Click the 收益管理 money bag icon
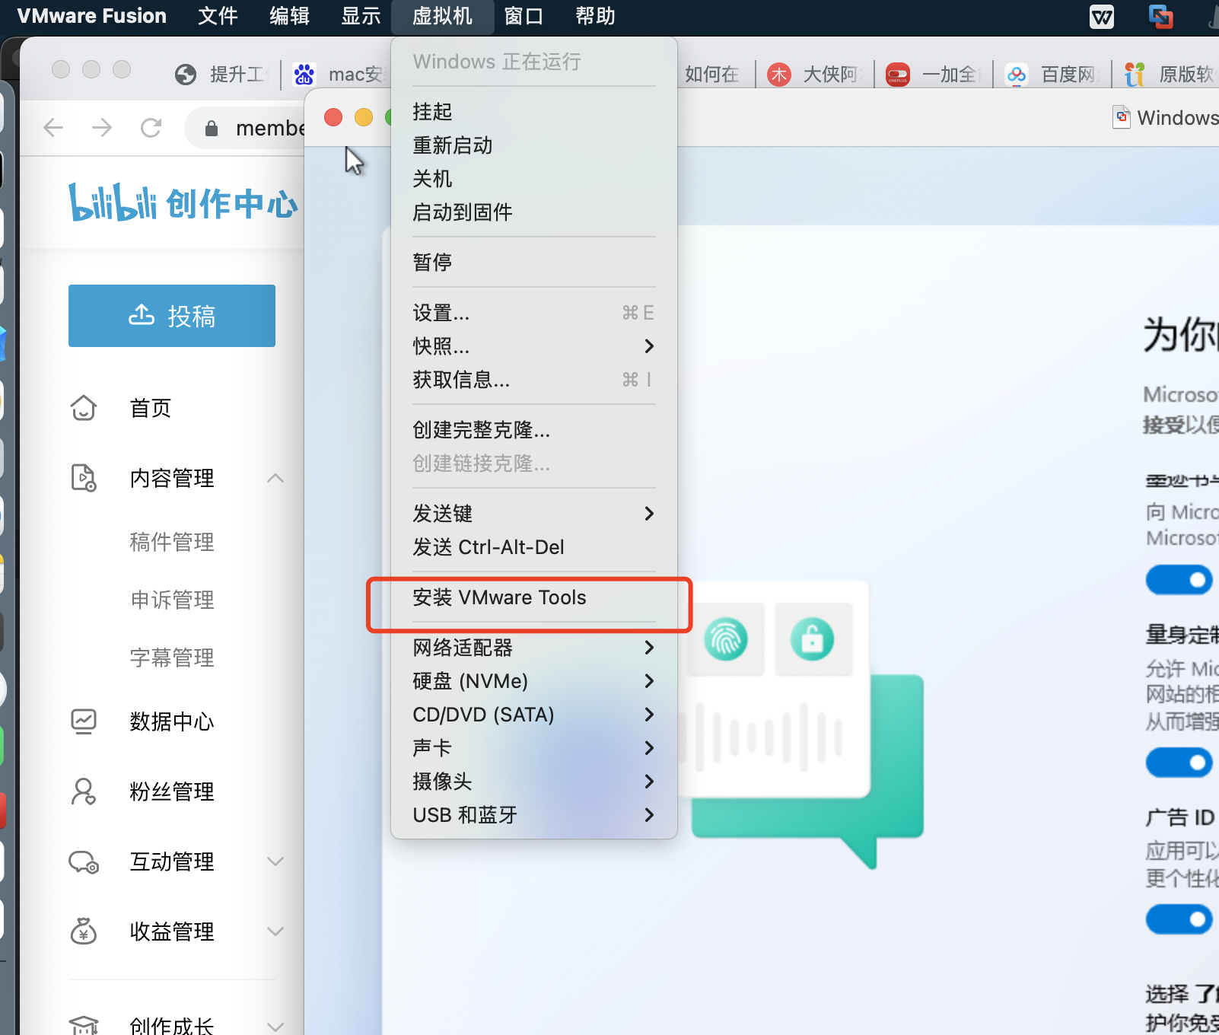The width and height of the screenshot is (1219, 1035). click(x=84, y=931)
